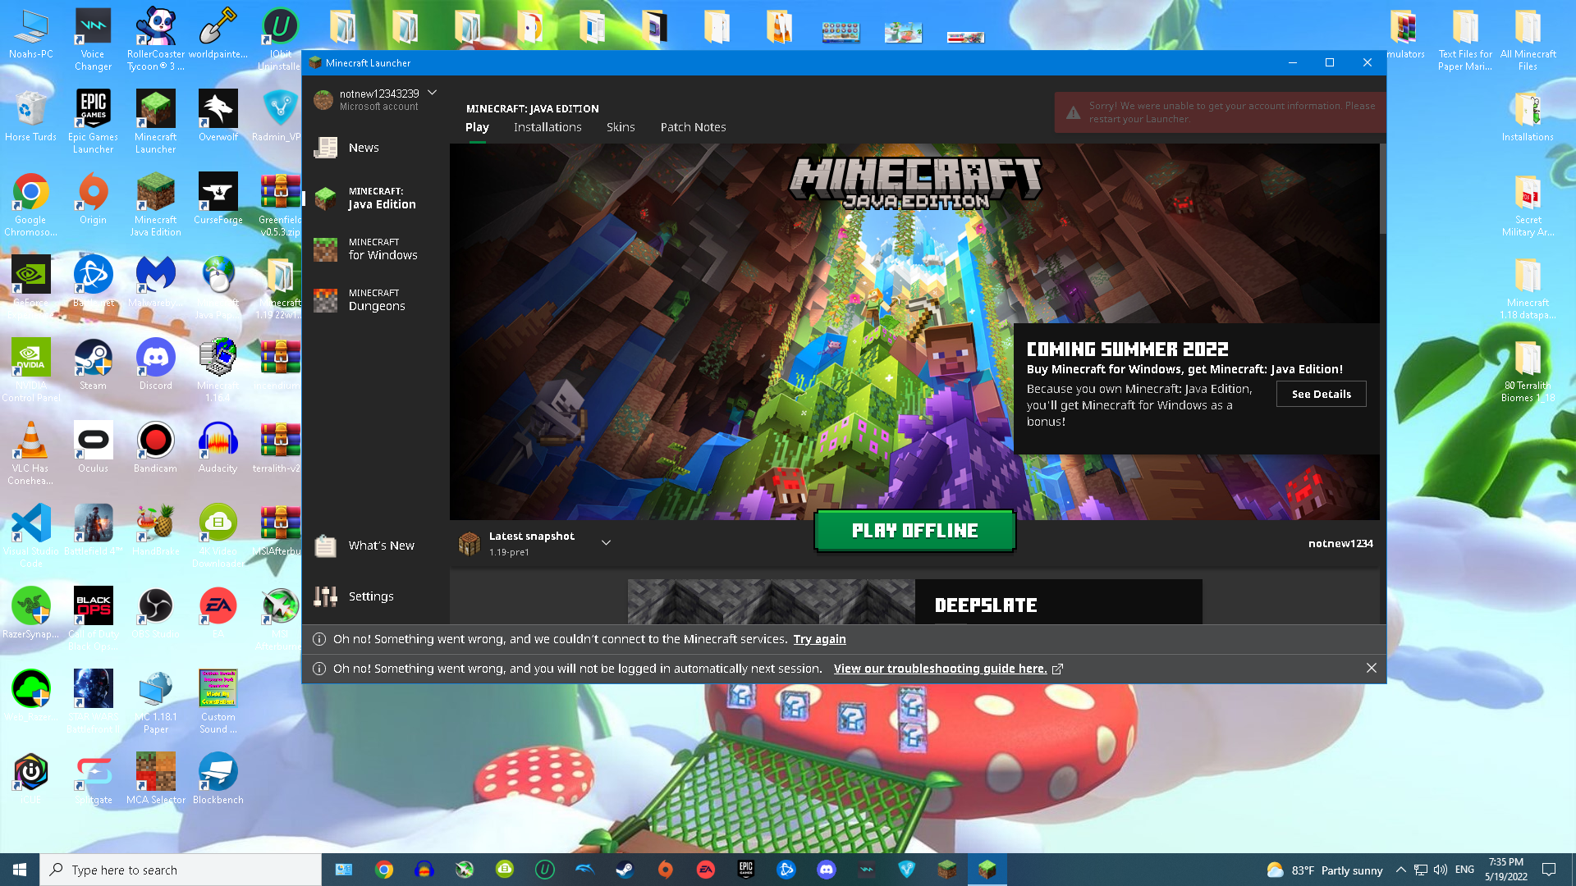1576x886 pixels.
Task: Select Minecraft for Windows in sidebar
Action: click(382, 249)
